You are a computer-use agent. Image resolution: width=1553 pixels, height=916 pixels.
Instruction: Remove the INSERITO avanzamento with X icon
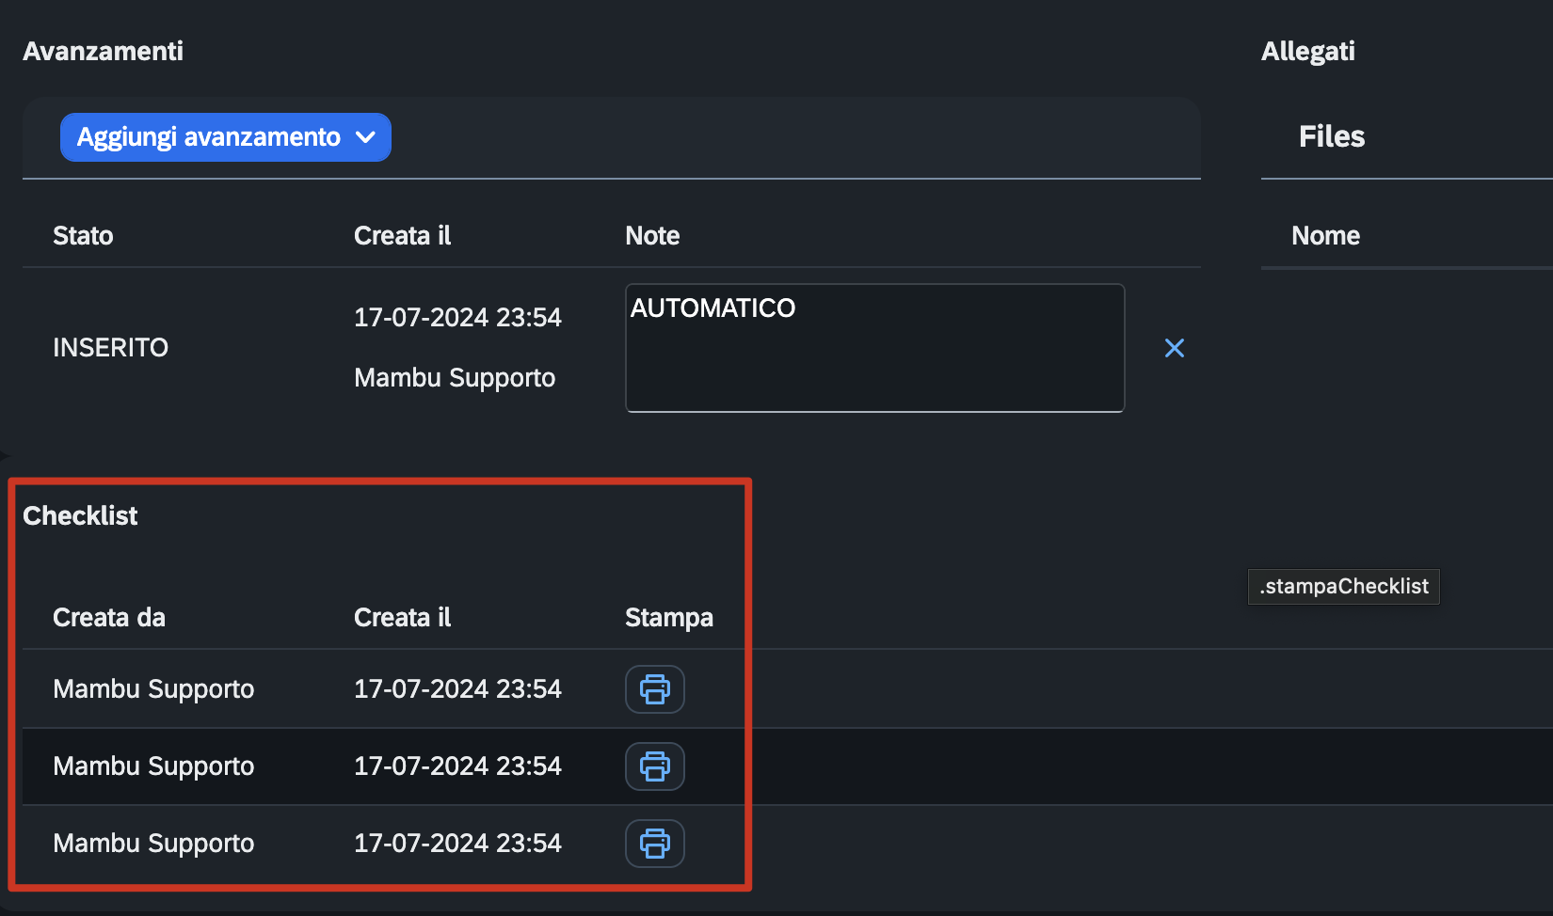pyautogui.click(x=1175, y=348)
